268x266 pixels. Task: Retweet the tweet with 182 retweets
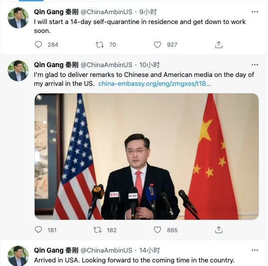(97, 230)
